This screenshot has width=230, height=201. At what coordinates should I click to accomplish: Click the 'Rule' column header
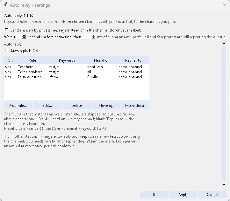coord(32,60)
